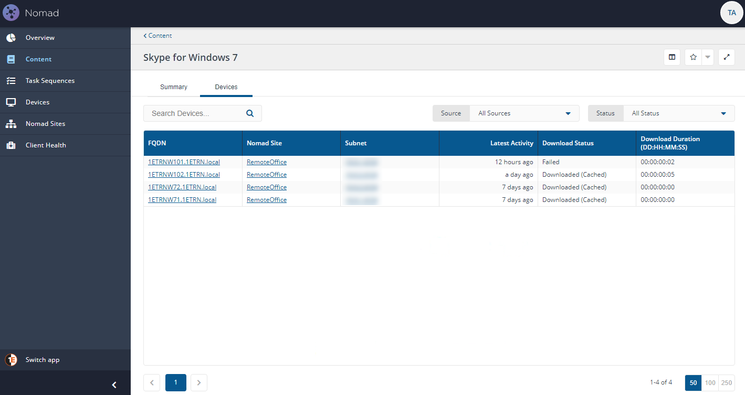
Task: Open device 1ETRNW71.1ETRN.local link
Action: pyautogui.click(x=182, y=200)
